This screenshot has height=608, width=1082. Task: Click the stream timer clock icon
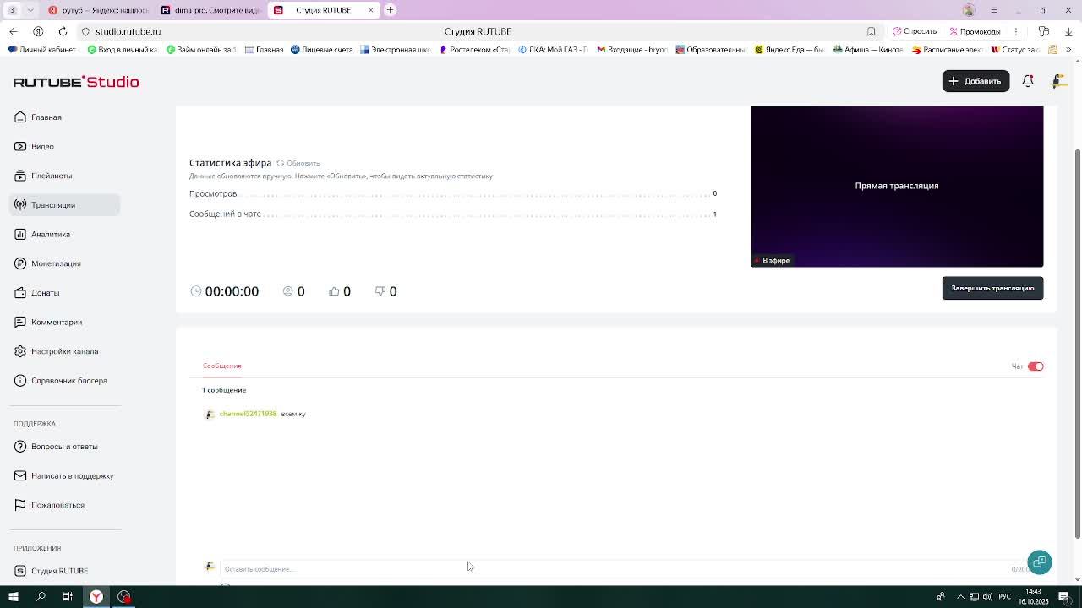tap(196, 291)
